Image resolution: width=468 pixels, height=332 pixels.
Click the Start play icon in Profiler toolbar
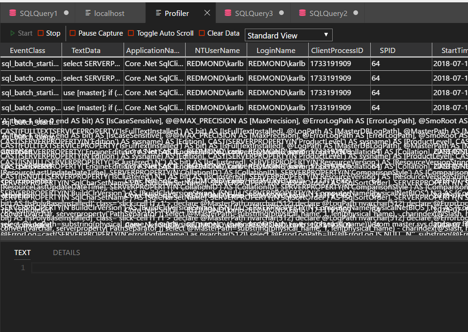click(x=12, y=33)
